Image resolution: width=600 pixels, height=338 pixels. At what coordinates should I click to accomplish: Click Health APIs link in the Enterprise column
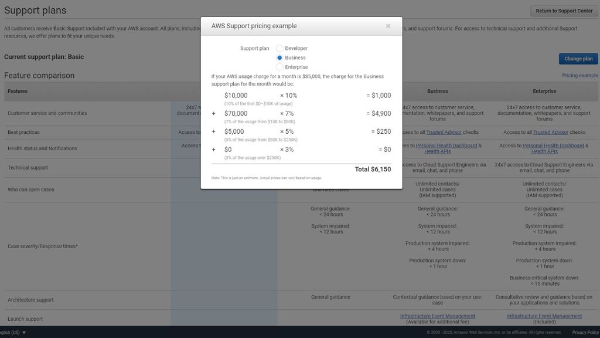[x=545, y=151]
